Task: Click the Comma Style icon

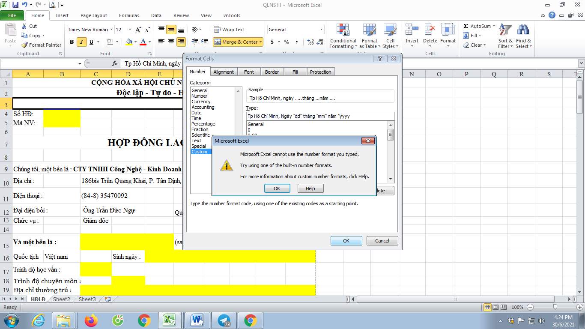Action: pyautogui.click(x=297, y=42)
